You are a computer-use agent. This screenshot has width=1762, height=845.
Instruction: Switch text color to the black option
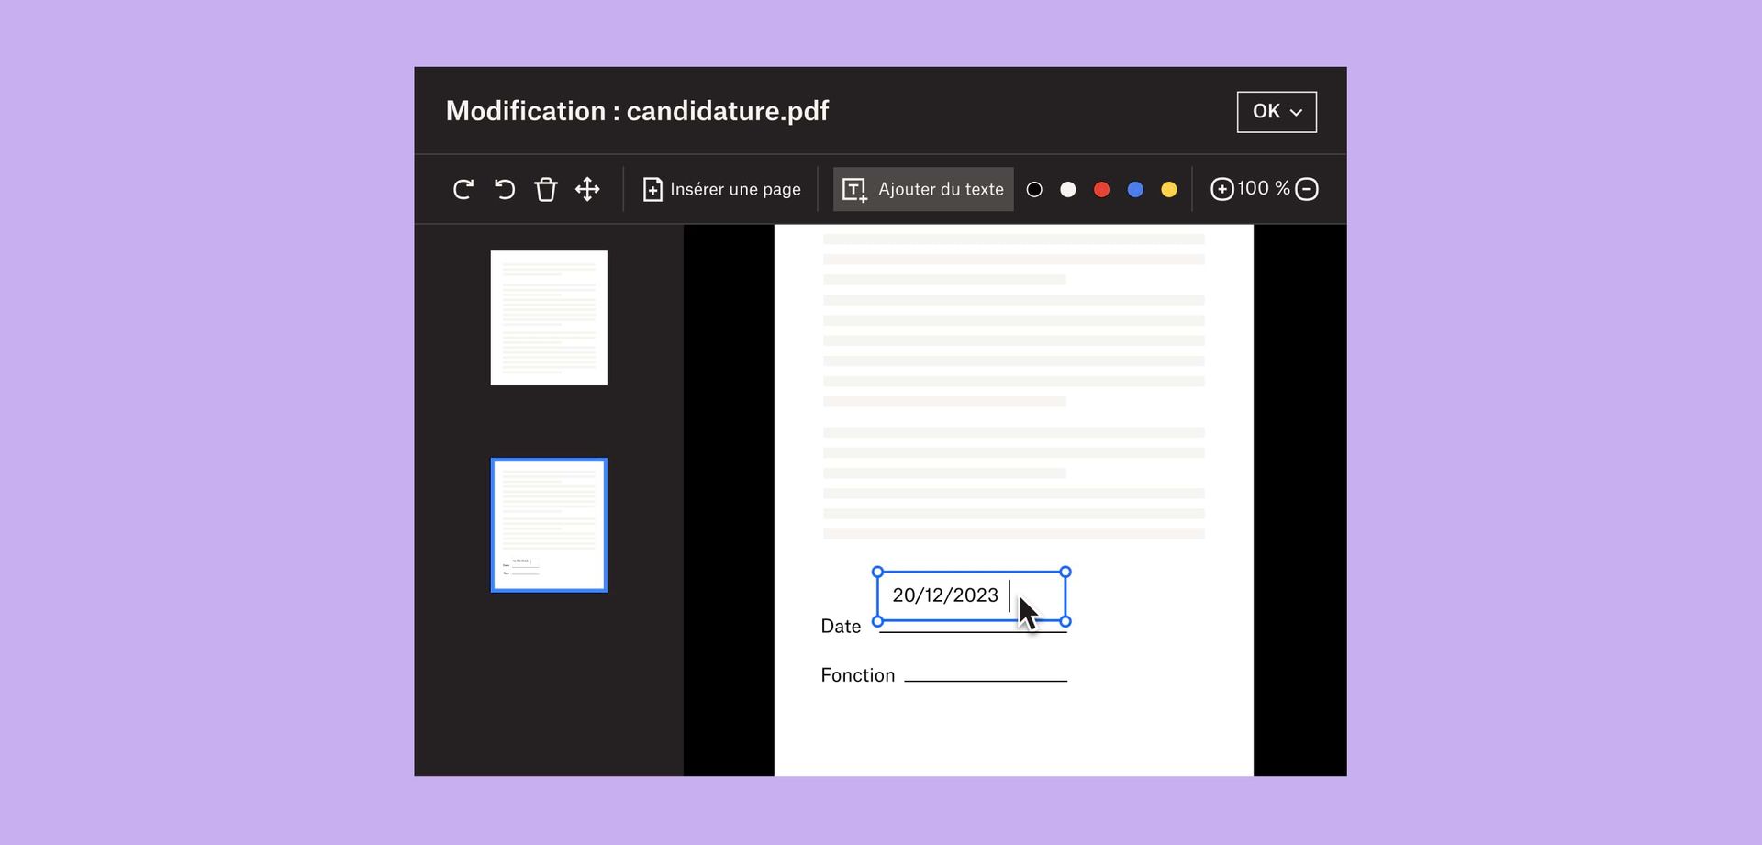(1034, 189)
